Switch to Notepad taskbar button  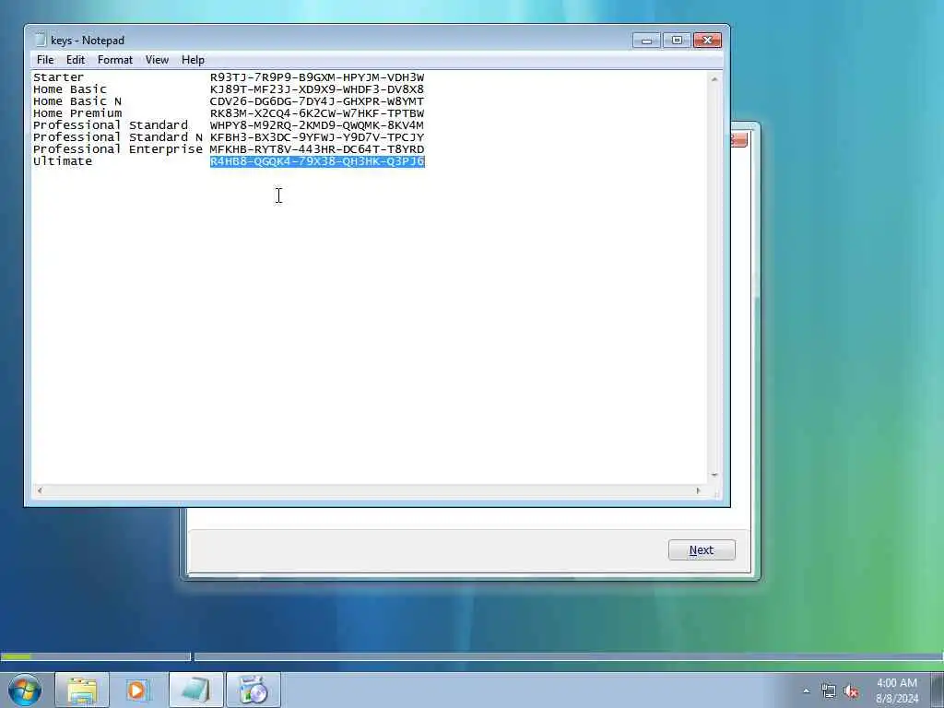[195, 690]
